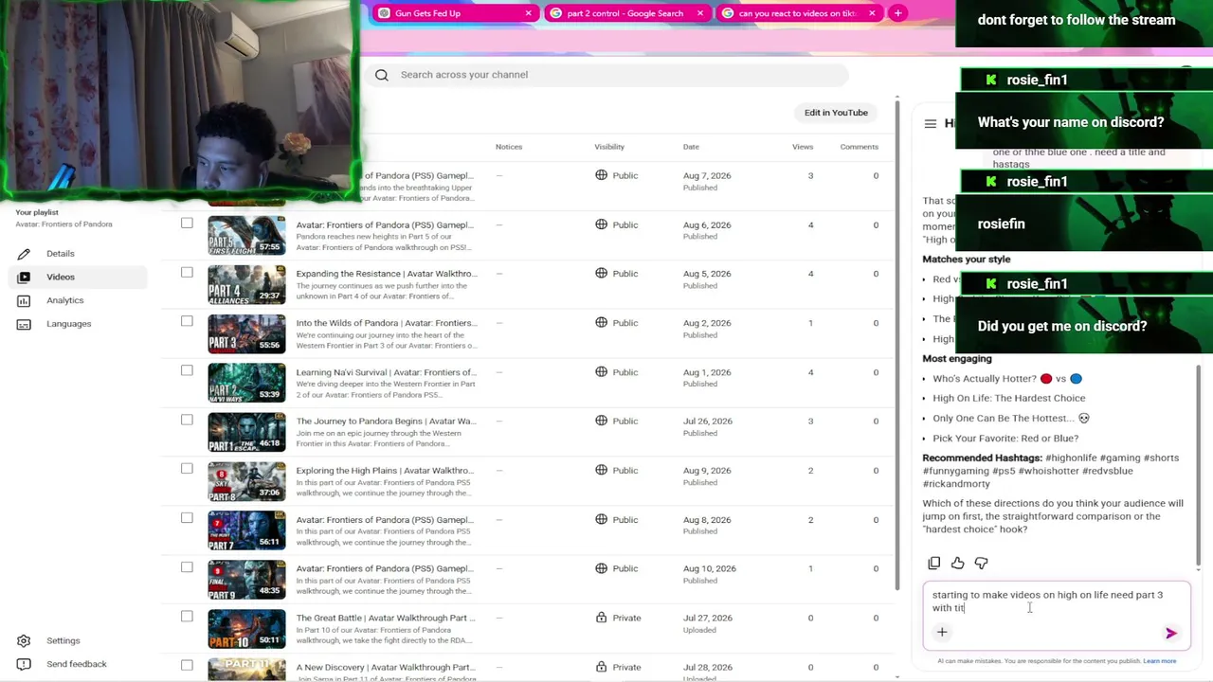This screenshot has height=682, width=1213.
Task: Open the Analytics chart icon in the sidebar
Action: 24,300
